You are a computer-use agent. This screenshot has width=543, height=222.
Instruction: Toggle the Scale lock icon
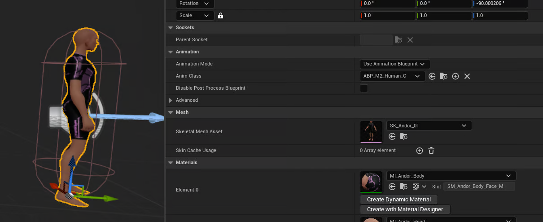220,15
